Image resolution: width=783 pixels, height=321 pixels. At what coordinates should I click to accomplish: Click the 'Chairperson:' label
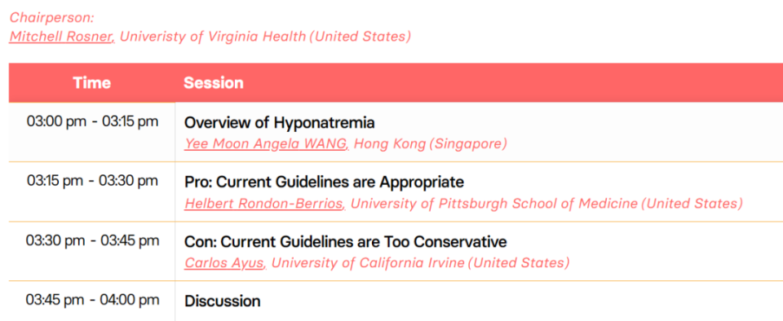[52, 17]
